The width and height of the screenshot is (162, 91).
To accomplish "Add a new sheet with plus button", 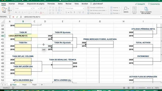I will click(42, 85).
